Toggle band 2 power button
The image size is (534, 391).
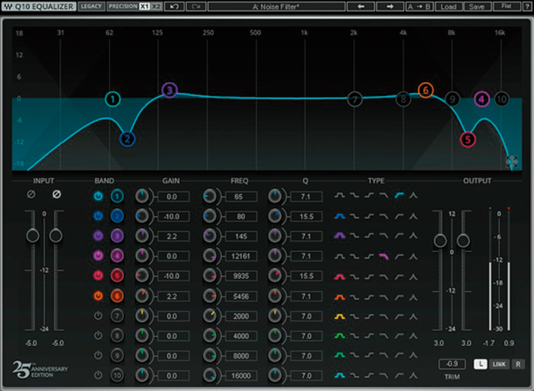tap(98, 216)
